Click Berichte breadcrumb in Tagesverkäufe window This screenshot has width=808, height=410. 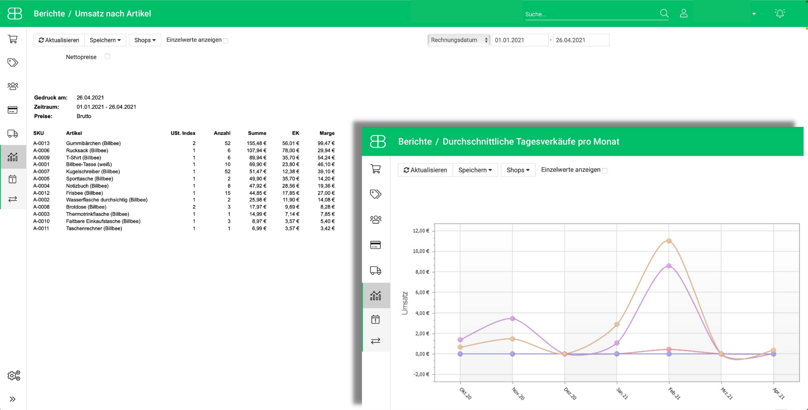coord(415,142)
